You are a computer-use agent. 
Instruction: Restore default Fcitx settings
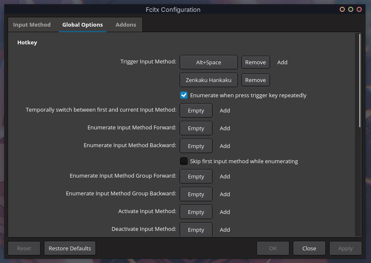[69, 248]
